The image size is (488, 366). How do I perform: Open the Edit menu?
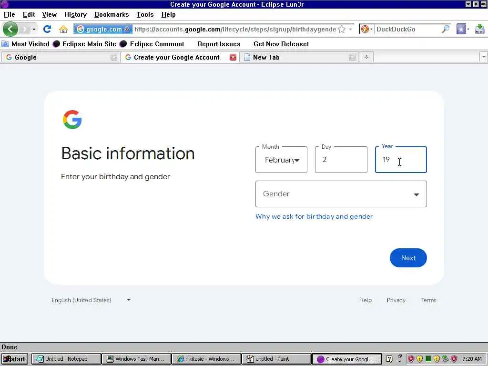coord(29,15)
